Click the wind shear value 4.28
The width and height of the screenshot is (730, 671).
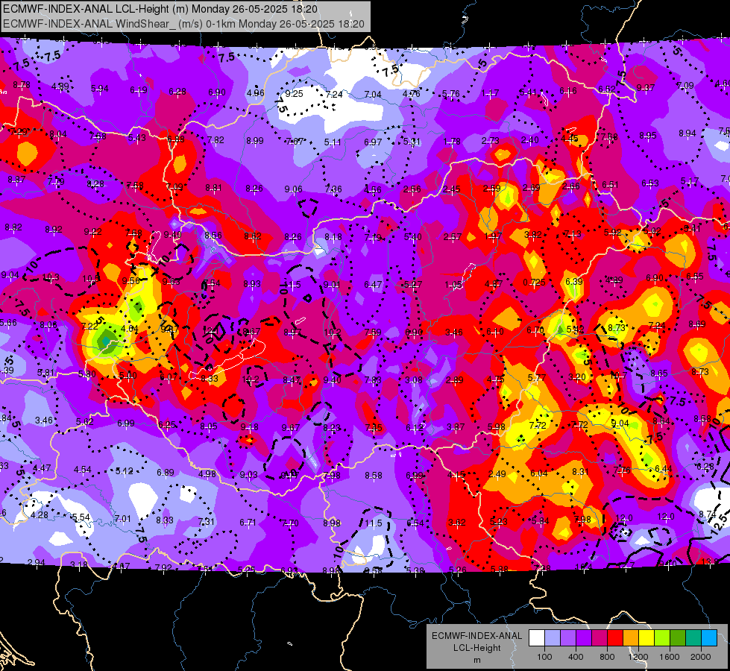(x=40, y=515)
